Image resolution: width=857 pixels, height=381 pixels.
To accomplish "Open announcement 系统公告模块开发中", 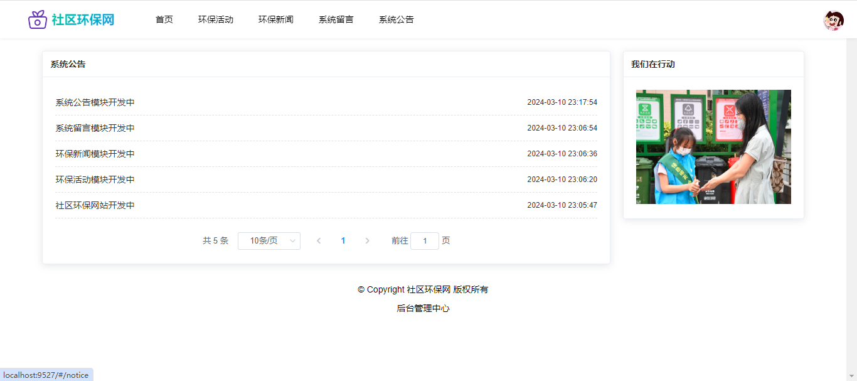I will [95, 102].
